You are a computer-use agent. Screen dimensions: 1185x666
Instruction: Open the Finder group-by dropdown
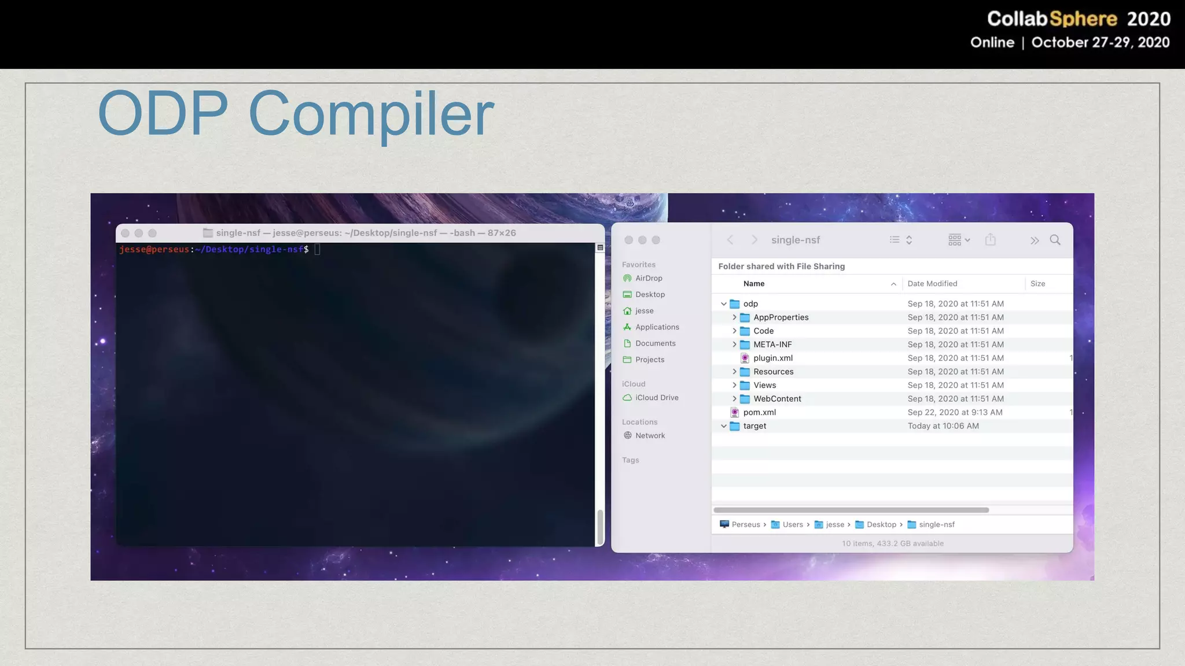959,240
